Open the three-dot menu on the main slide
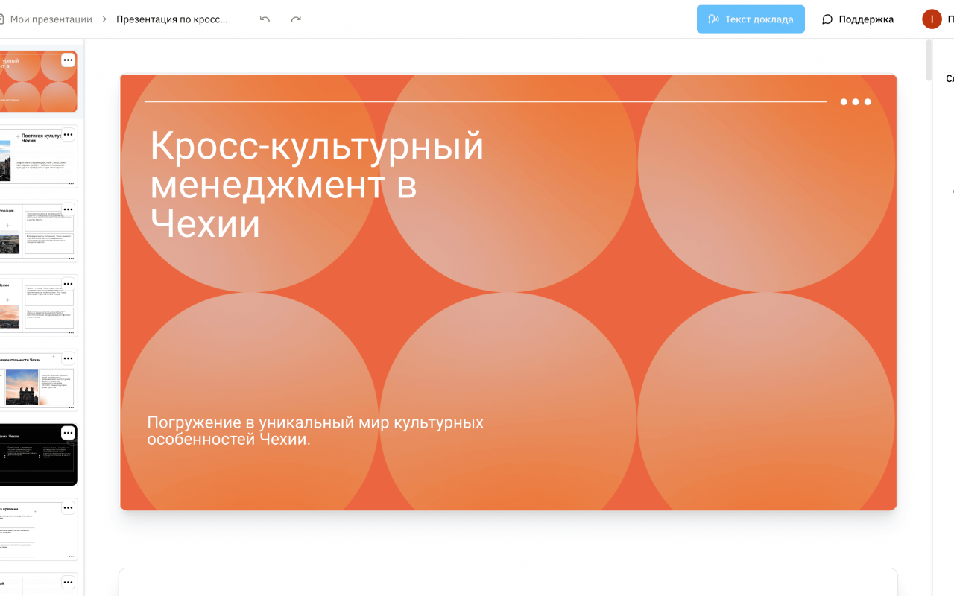 point(856,102)
